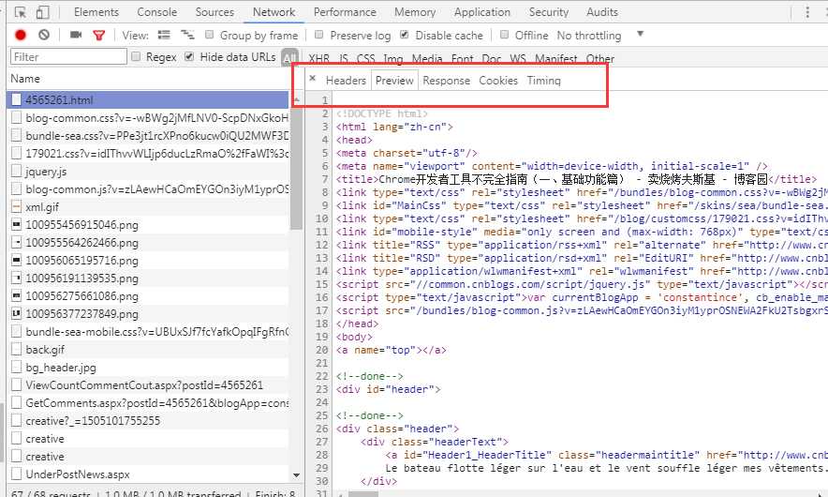The image size is (828, 497).
Task: Toggle the device toolbar icon
Action: click(x=43, y=12)
